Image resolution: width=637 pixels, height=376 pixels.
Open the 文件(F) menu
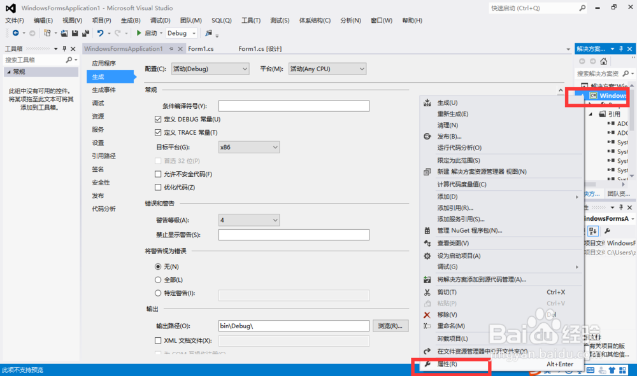[x=14, y=20]
